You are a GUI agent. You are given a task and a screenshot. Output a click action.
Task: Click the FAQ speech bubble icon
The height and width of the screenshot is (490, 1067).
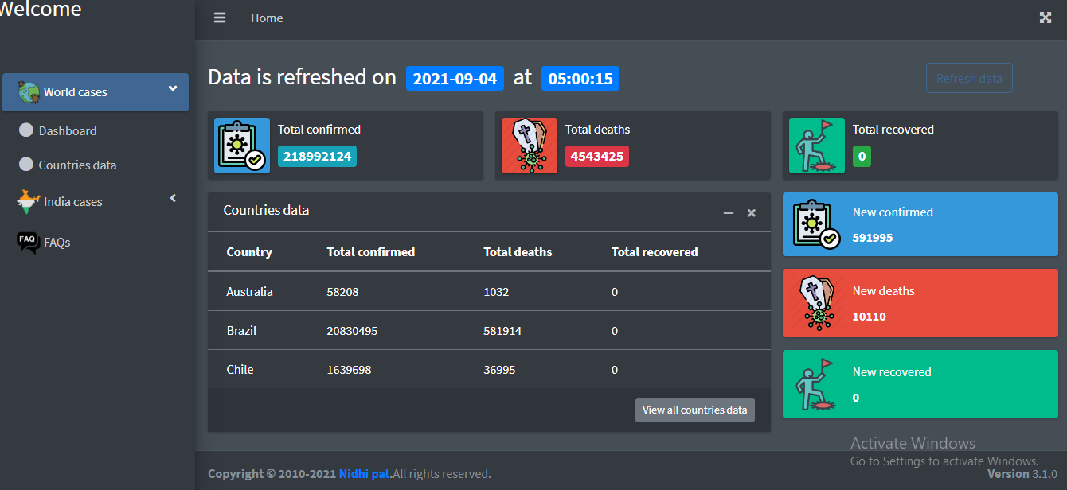[x=28, y=242]
